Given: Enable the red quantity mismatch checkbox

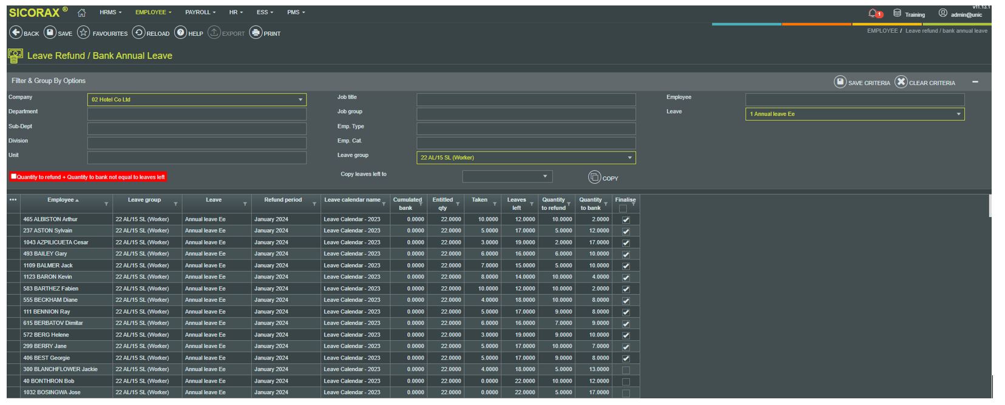Looking at the screenshot, I should tap(14, 176).
